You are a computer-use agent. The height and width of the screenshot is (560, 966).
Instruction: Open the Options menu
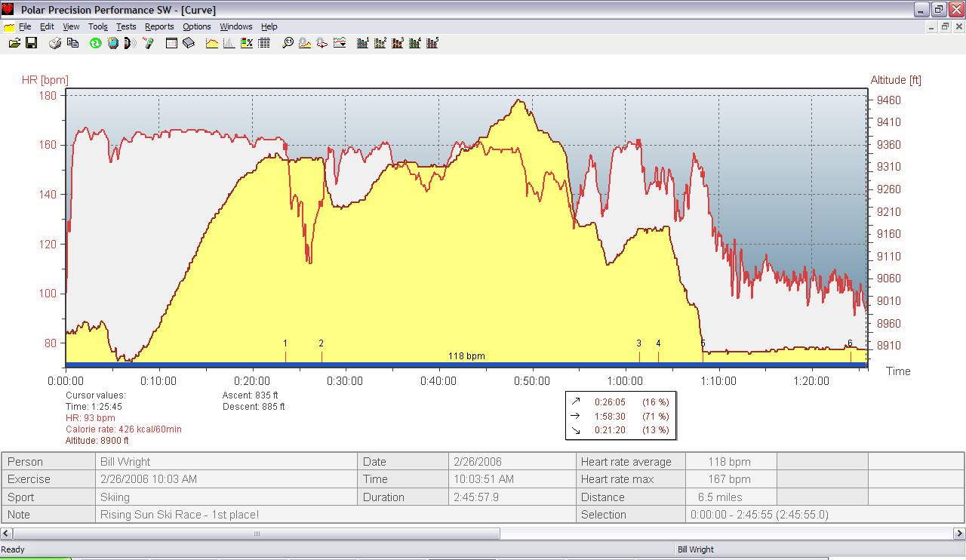[x=197, y=26]
